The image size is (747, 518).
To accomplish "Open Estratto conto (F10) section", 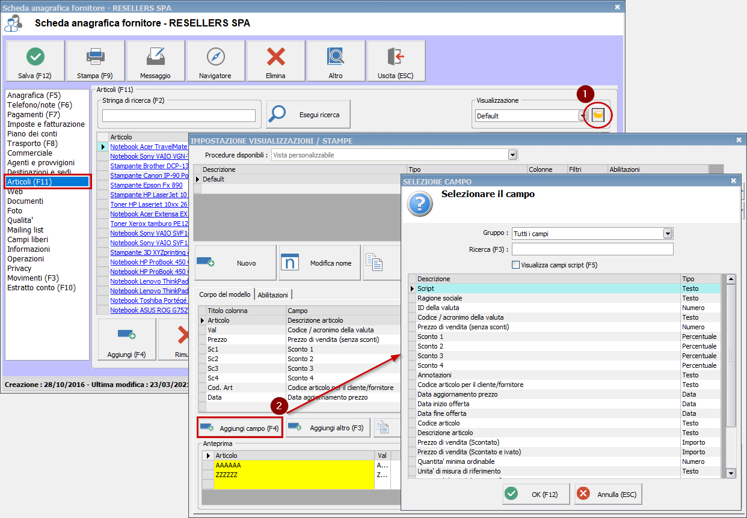I will (41, 287).
